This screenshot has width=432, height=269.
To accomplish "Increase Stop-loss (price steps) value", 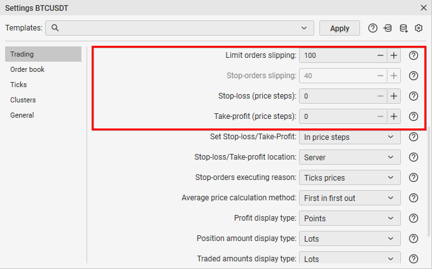I will 394,96.
